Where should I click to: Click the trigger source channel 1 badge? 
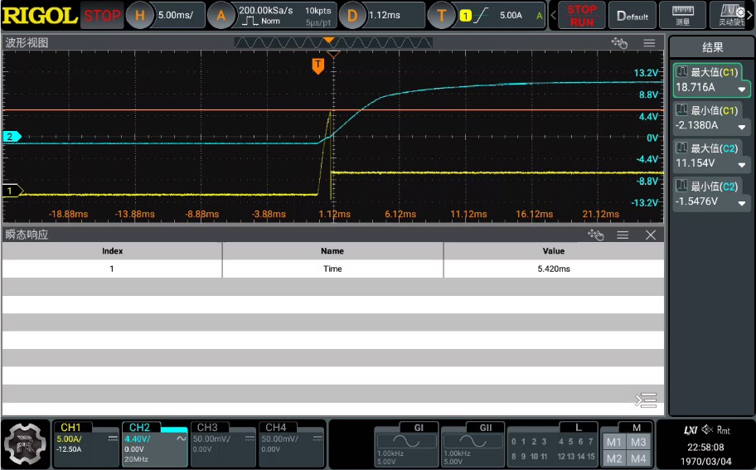465,16
